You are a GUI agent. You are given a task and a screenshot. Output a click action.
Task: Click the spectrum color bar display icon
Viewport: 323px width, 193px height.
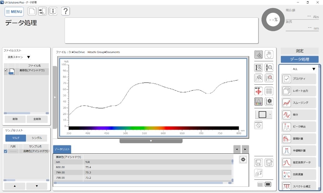click(258, 102)
